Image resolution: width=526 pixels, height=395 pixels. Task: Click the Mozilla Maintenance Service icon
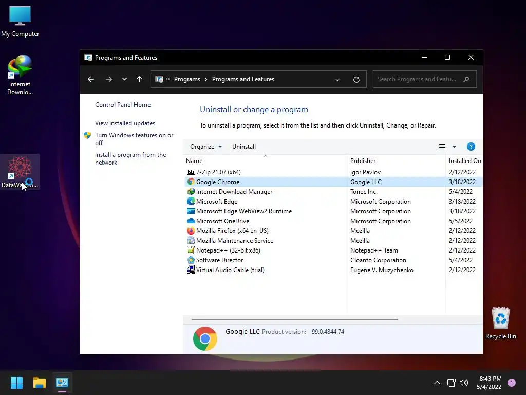point(191,241)
